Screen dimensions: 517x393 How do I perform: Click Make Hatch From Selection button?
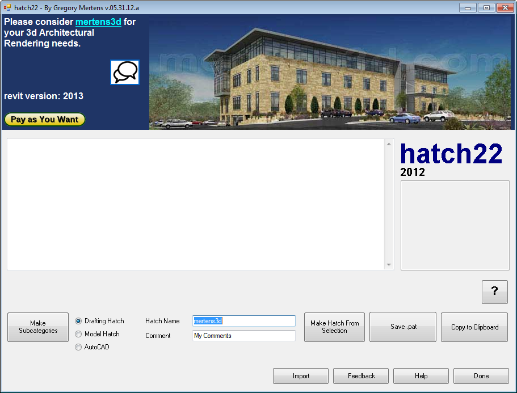point(334,327)
